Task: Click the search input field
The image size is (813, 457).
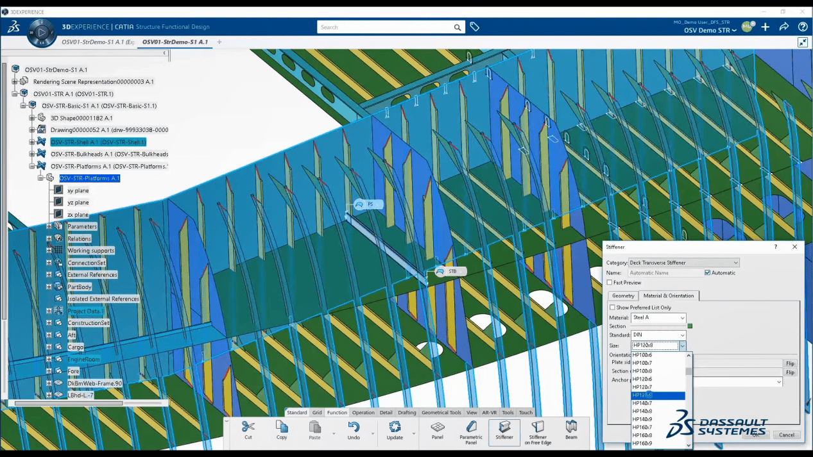Action: (385, 28)
